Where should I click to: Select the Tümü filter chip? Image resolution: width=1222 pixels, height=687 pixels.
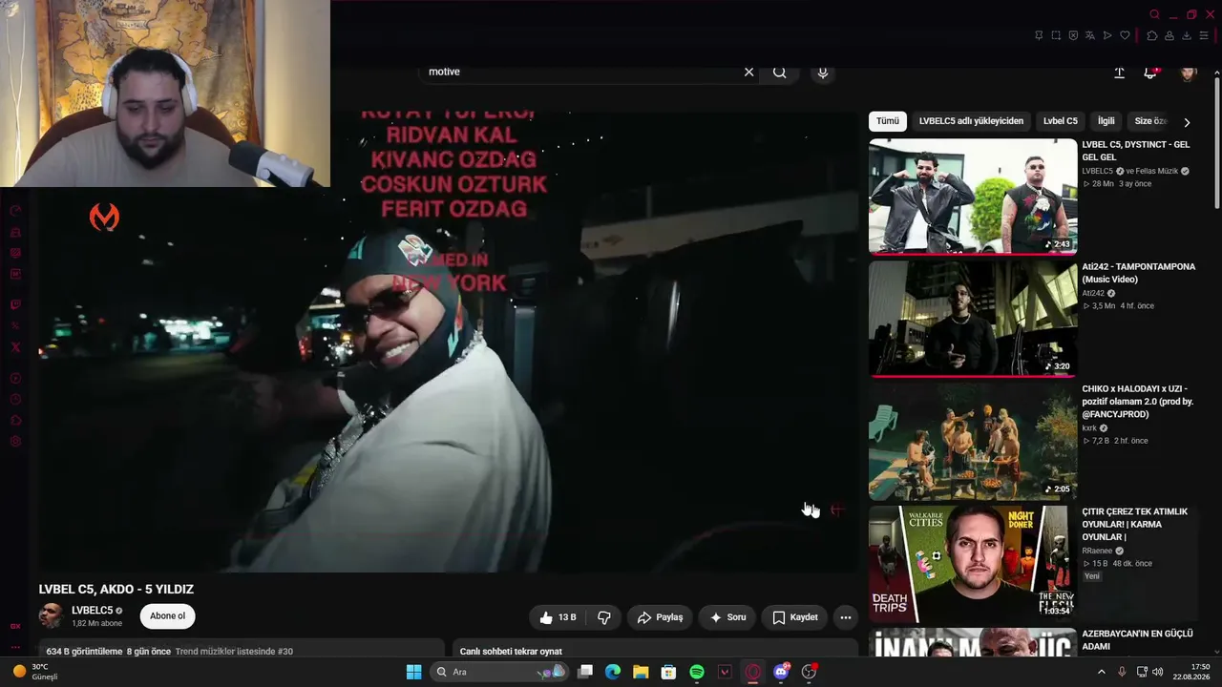pyautogui.click(x=888, y=121)
